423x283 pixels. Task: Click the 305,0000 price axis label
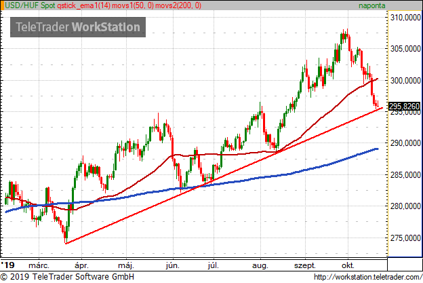tap(405, 49)
